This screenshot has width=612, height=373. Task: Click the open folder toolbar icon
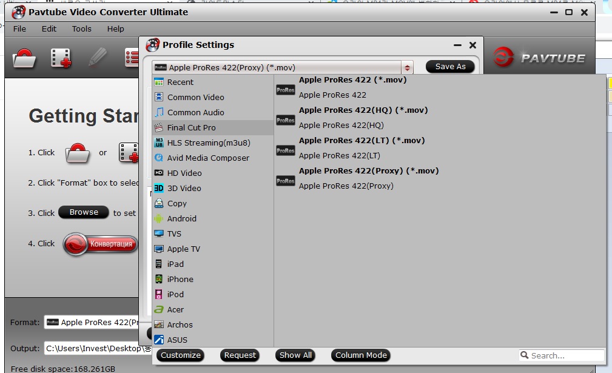pos(24,58)
